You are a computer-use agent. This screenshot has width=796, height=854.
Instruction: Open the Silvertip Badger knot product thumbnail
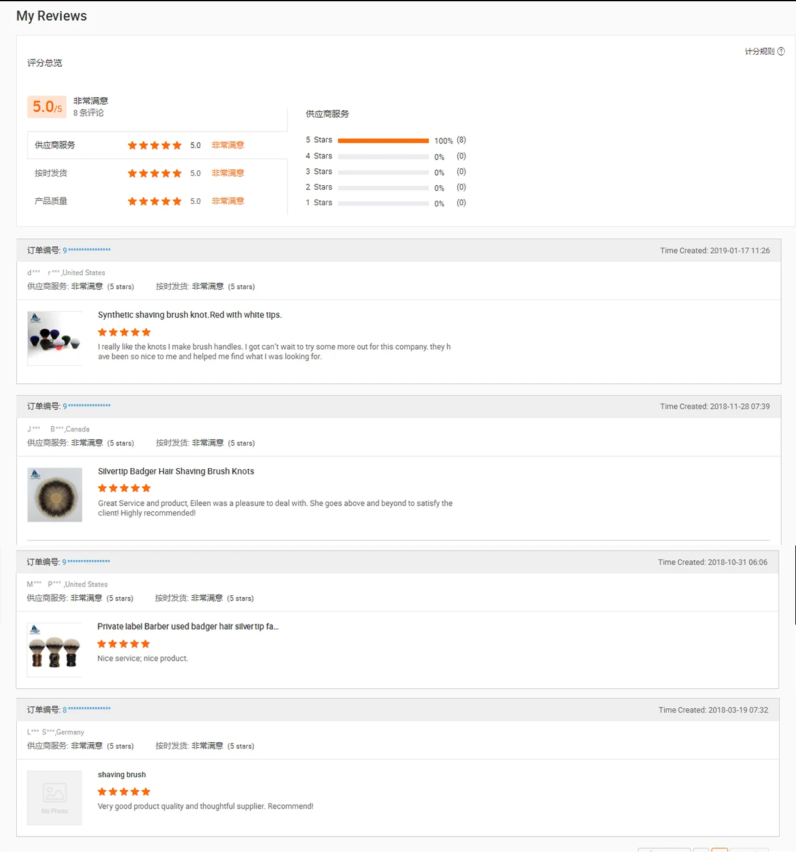coord(55,495)
